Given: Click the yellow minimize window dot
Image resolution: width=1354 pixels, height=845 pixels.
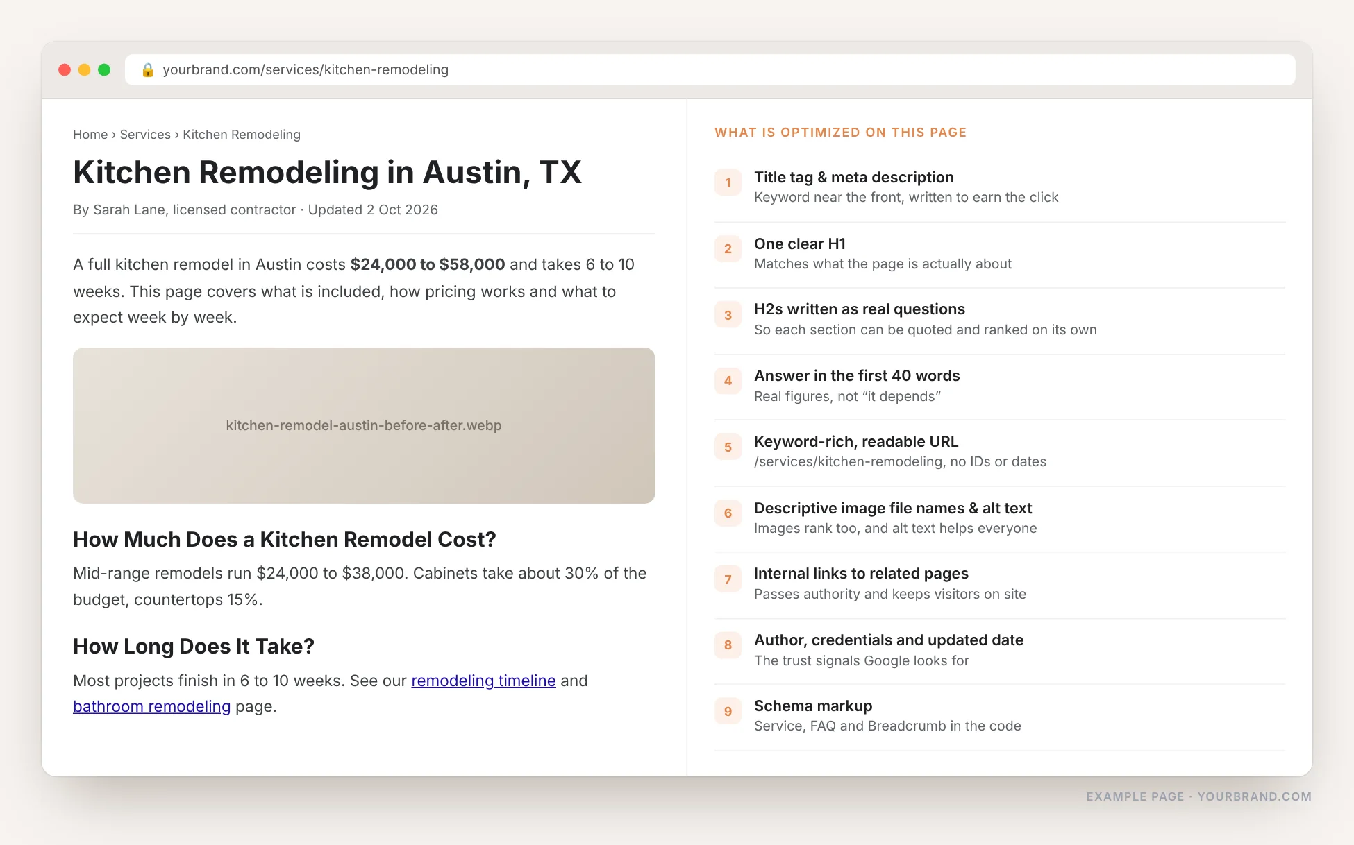Looking at the screenshot, I should click(x=84, y=69).
